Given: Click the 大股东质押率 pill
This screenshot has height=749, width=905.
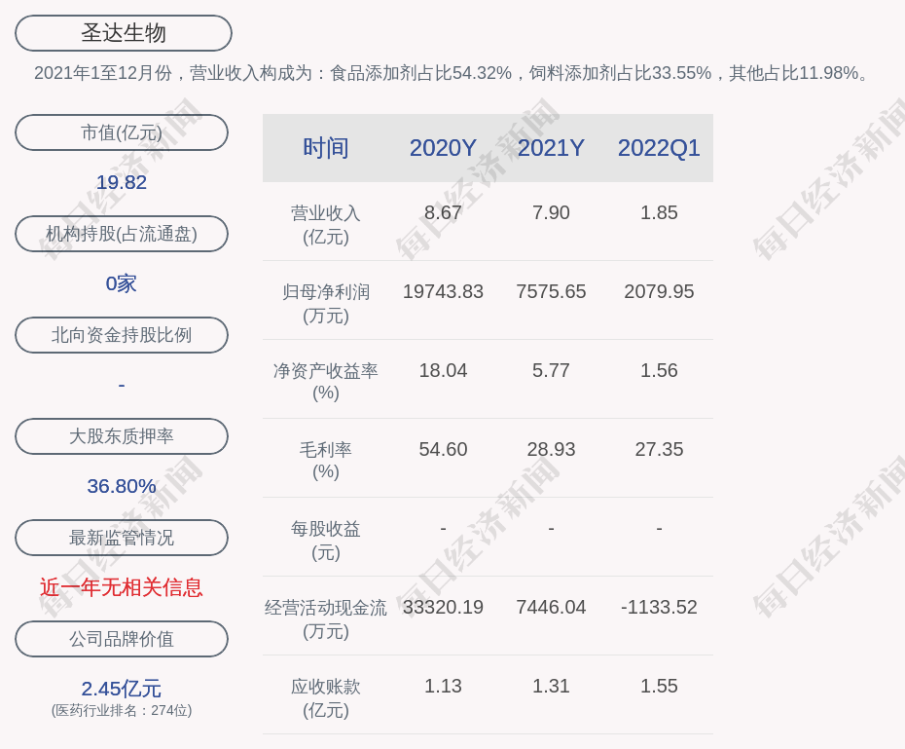Looking at the screenshot, I should [122, 436].
